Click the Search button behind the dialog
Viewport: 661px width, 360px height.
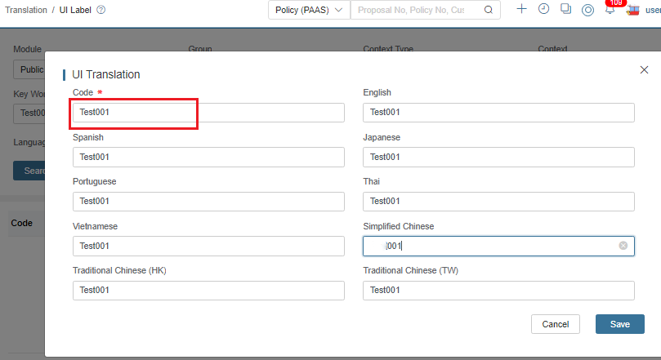[x=29, y=171]
